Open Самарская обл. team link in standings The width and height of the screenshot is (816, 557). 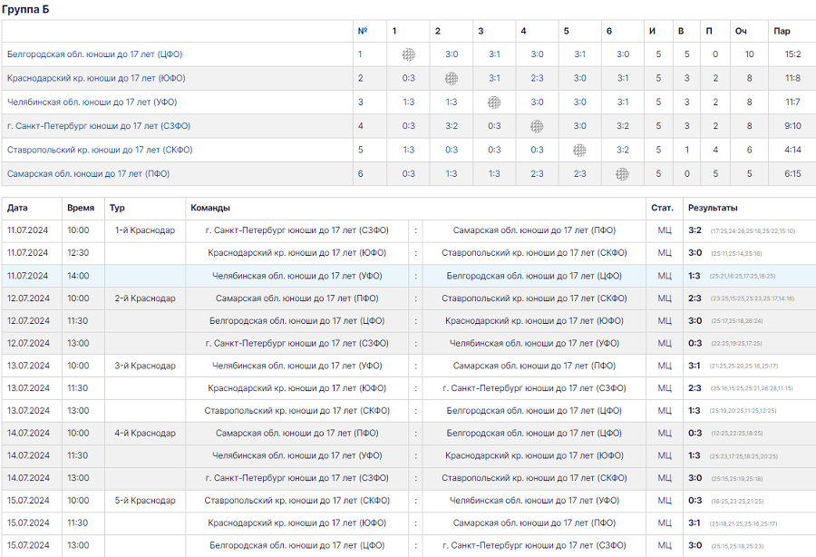pyautogui.click(x=88, y=174)
